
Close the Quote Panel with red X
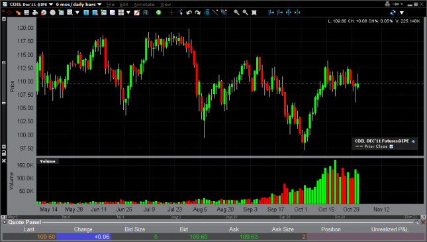tap(423, 222)
